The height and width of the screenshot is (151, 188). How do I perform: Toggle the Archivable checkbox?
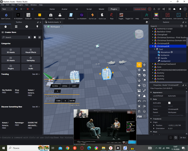click(169, 103)
